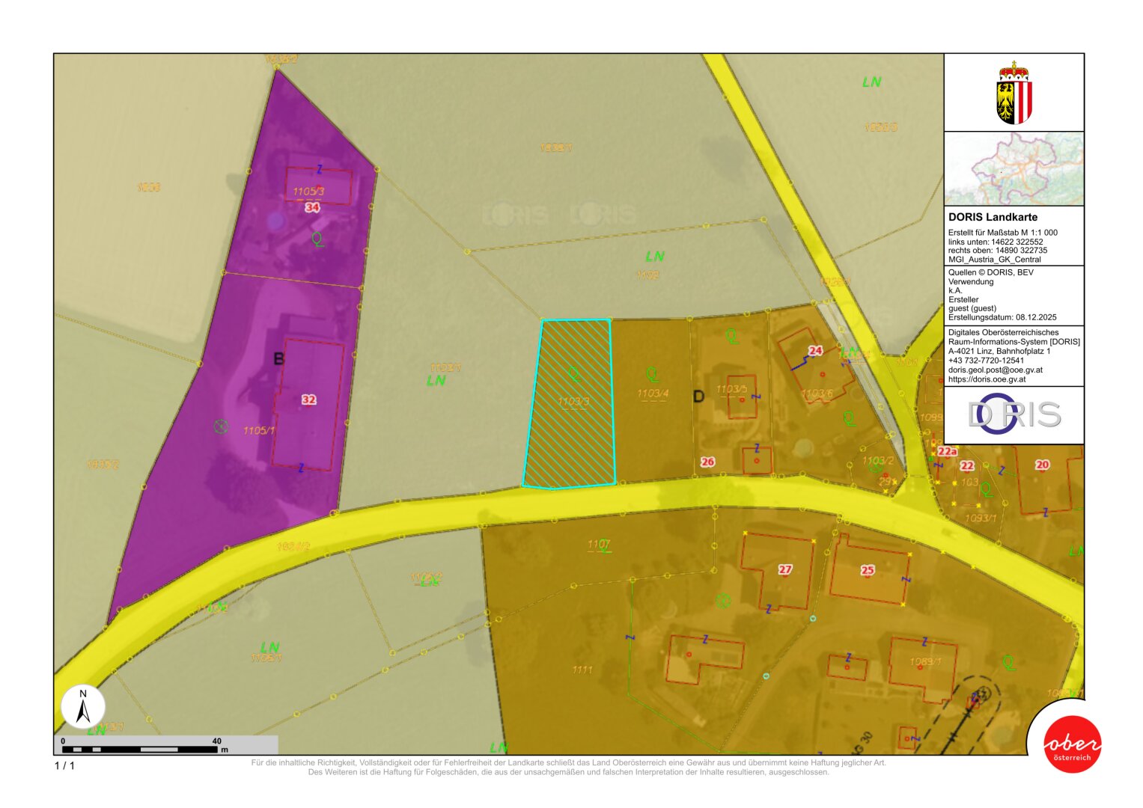
Task: Click the red Oberösterreich circle logo
Action: point(1072,744)
